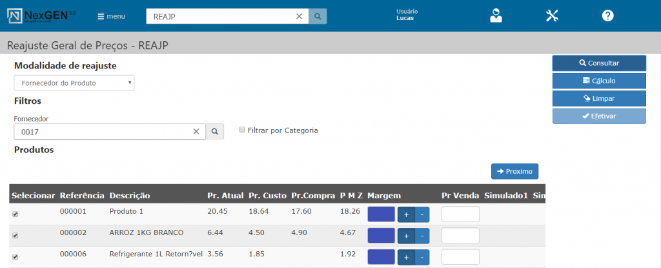Decrease margin with minus for ARROZ 1KG BRANCO
The height and width of the screenshot is (268, 661).
(422, 236)
